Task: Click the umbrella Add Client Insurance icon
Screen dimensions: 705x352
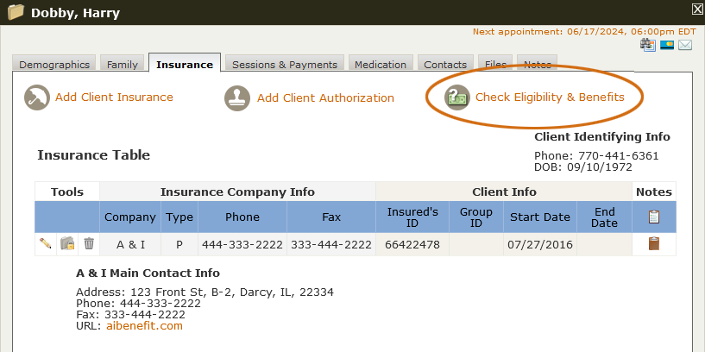Action: [x=37, y=97]
